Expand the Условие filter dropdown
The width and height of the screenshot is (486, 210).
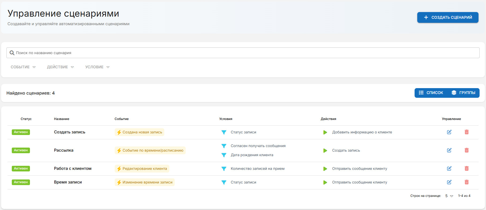coord(97,67)
